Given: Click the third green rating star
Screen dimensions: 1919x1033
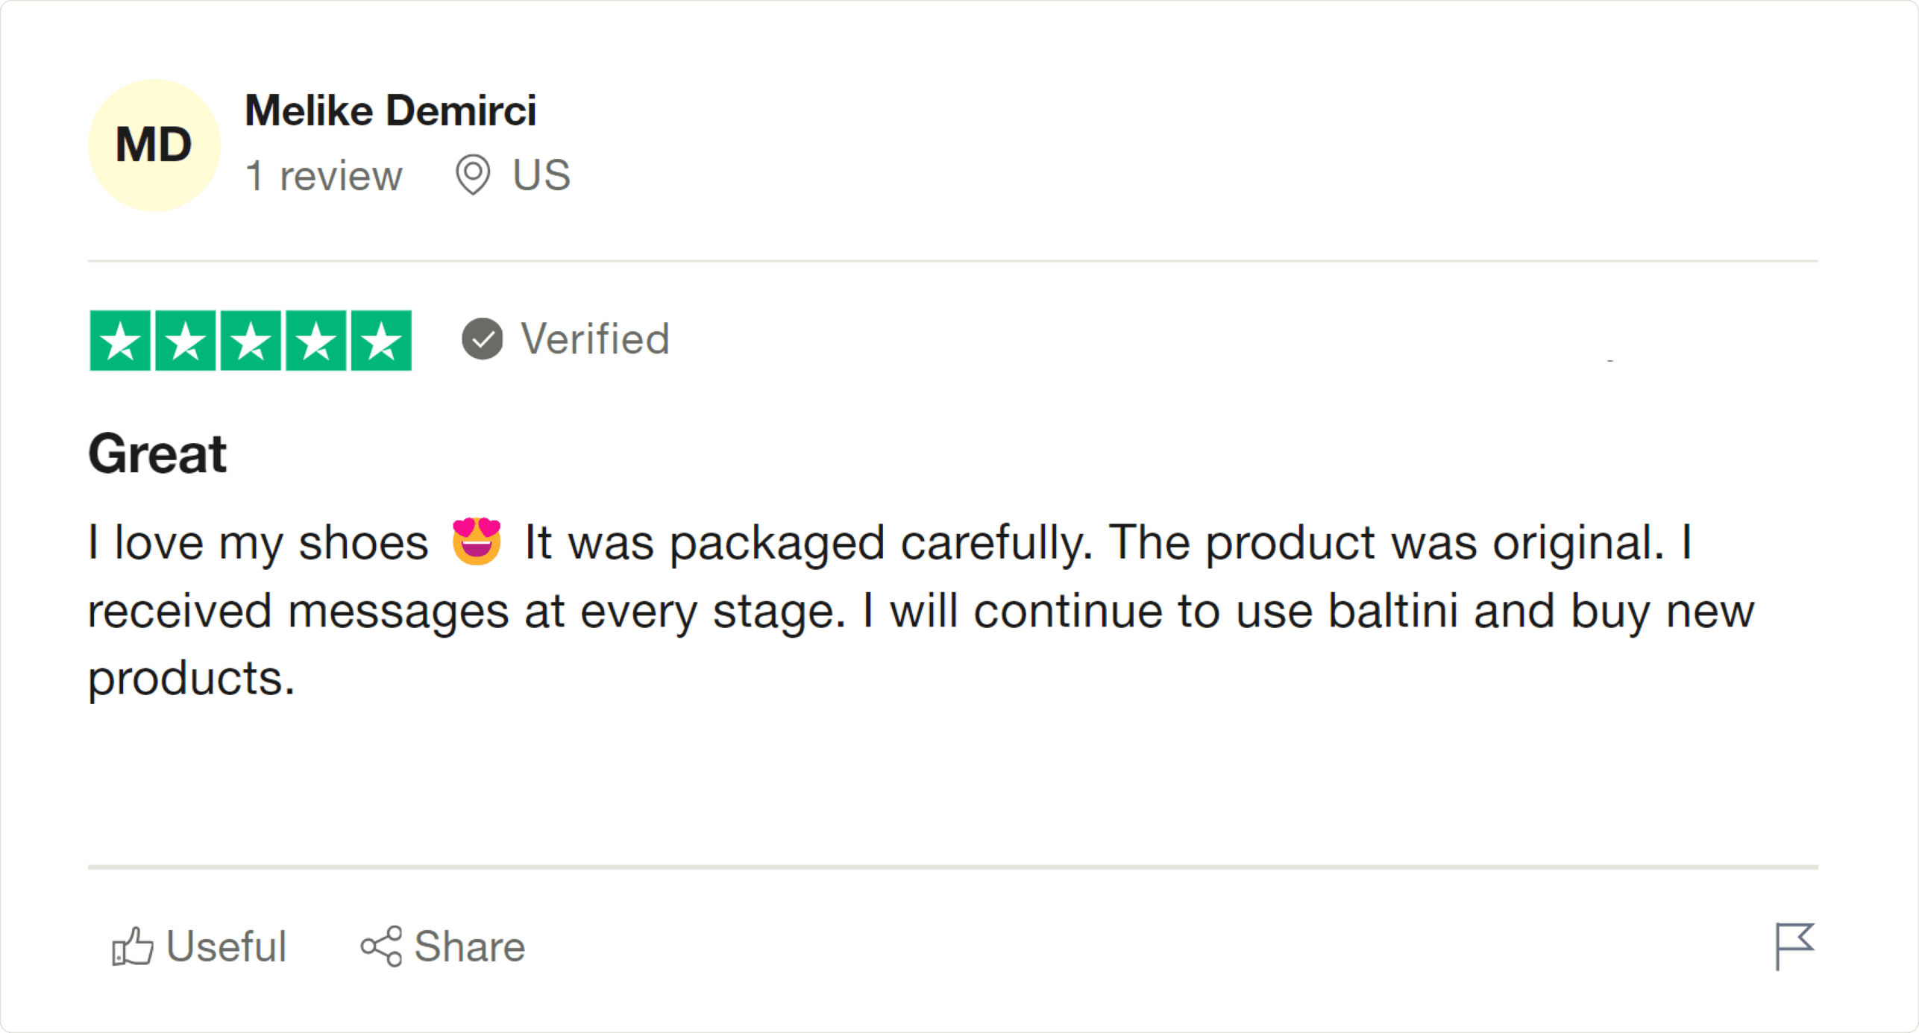Looking at the screenshot, I should (251, 341).
